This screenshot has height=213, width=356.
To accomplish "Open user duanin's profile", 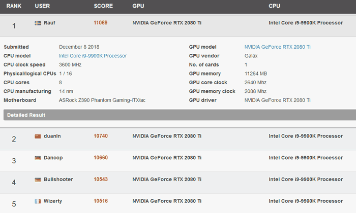I will 52,136.
